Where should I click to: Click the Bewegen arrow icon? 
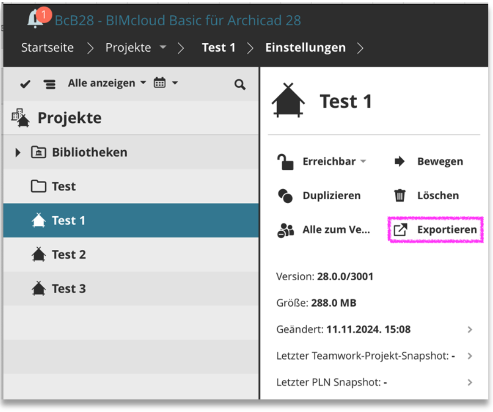click(400, 161)
